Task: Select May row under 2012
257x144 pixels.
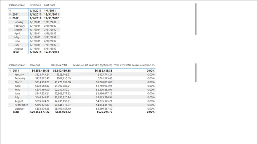Action: 34,37
